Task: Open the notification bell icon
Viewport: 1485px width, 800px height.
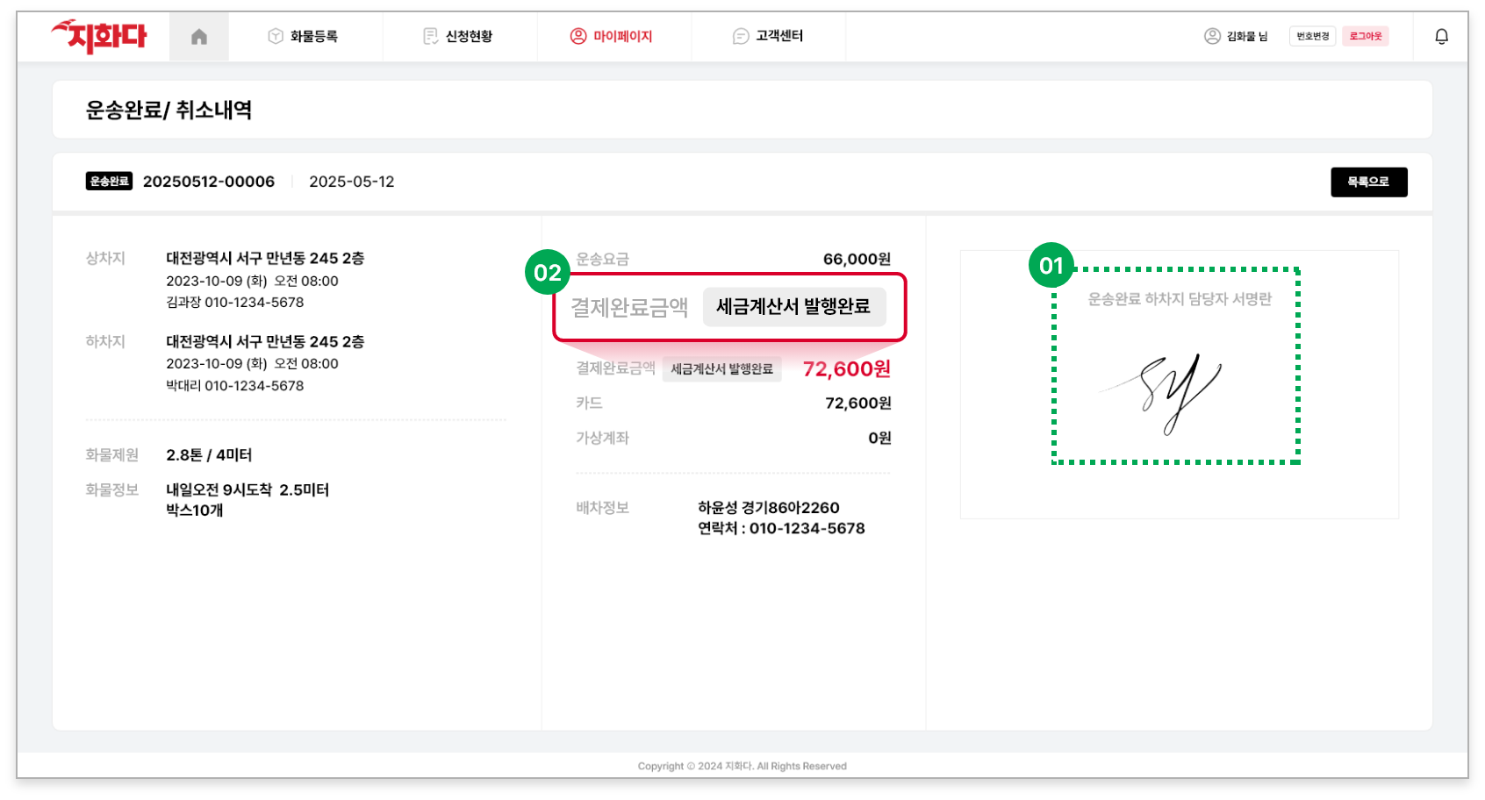Action: (1440, 36)
